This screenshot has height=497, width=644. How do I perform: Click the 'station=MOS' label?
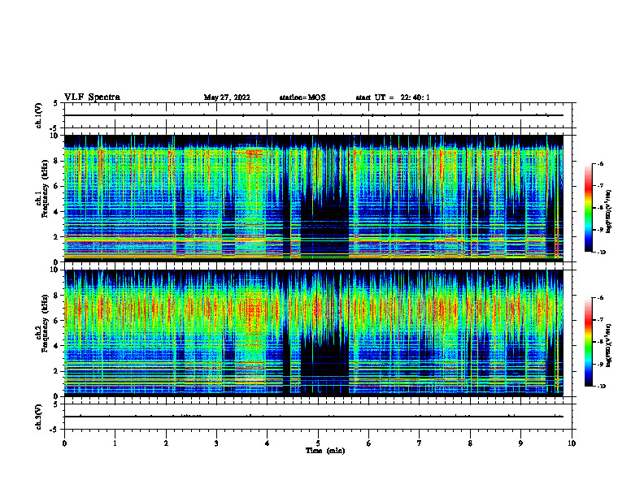tap(302, 97)
